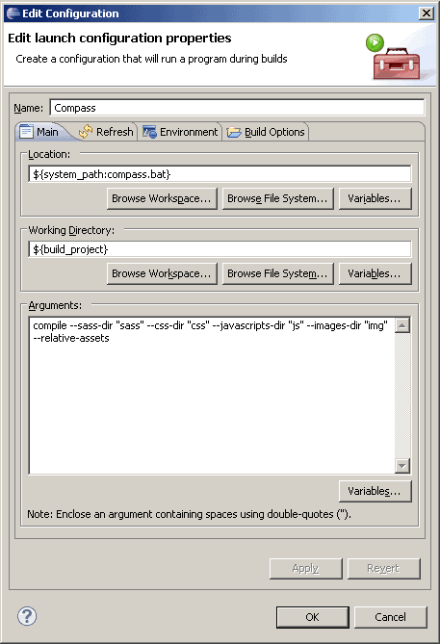The image size is (440, 644).
Task: Click the Arguments scrollbar up arrow
Action: click(402, 325)
